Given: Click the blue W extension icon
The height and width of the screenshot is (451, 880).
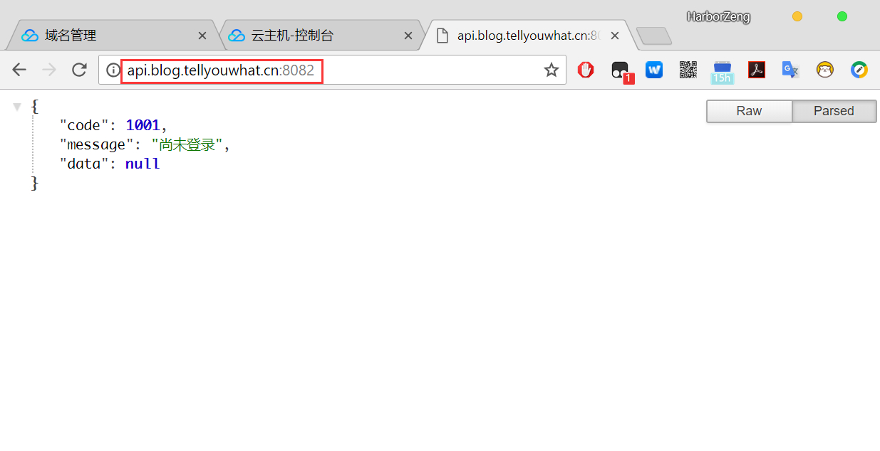Looking at the screenshot, I should 654,70.
